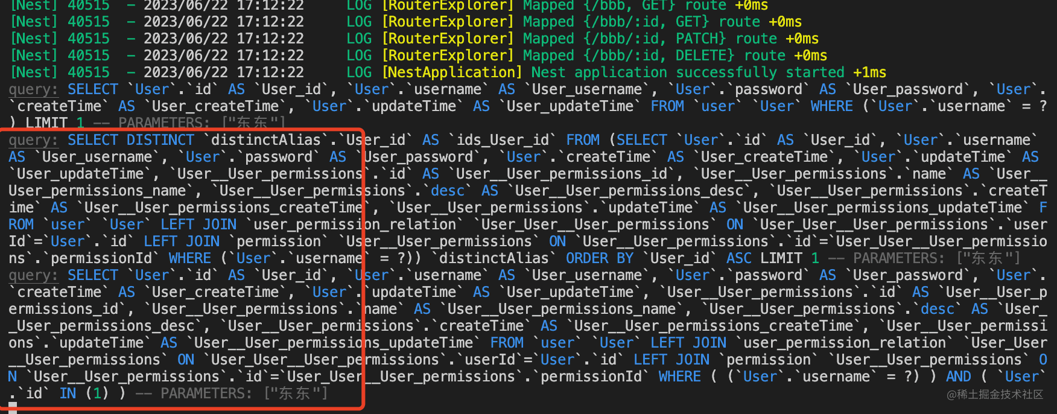The image size is (1057, 414).
Task: Click the `distinctAlias` text before ORDER BY
Action: pos(494,258)
